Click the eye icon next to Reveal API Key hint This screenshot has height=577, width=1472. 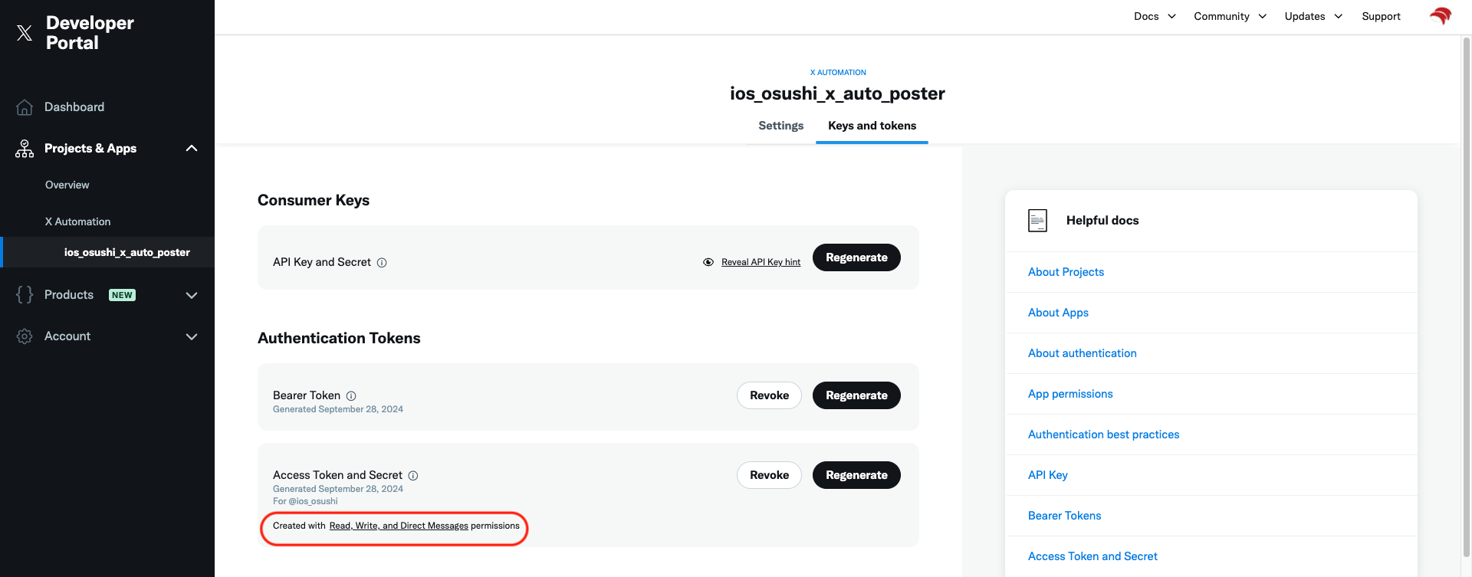[708, 262]
